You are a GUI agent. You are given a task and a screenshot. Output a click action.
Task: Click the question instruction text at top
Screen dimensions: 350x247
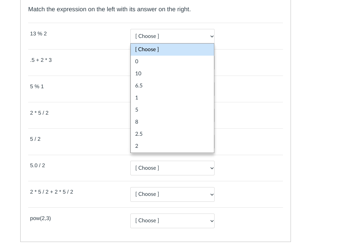[110, 9]
